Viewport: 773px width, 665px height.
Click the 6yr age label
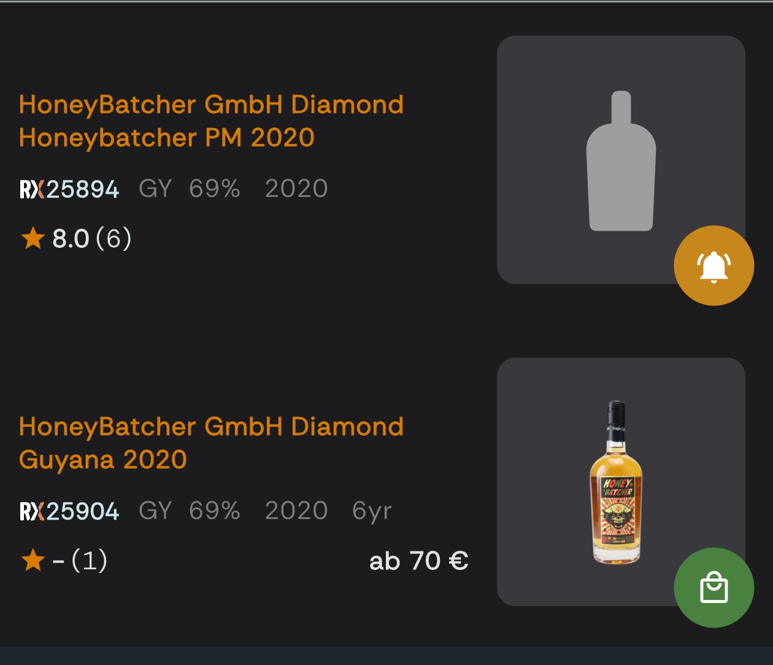[x=372, y=511]
